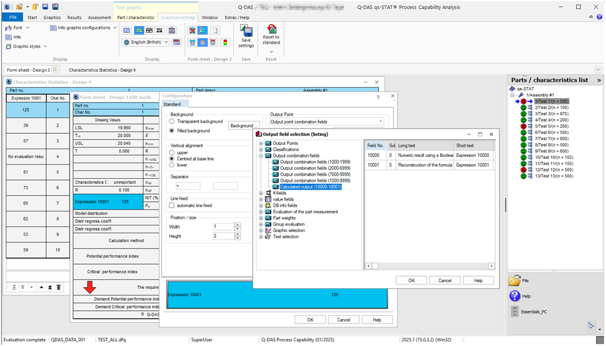Screen dimensions: 606x346
Task: Open Output point combination fields combo box
Action: click(326, 122)
